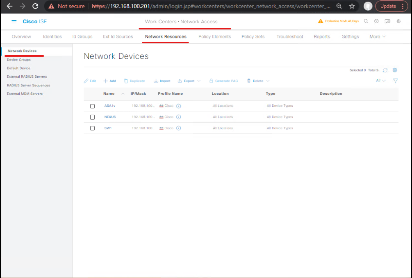Viewport: 412px width, 278px height.
Task: Open External RADIUS Servers in sidebar
Action: (27, 76)
